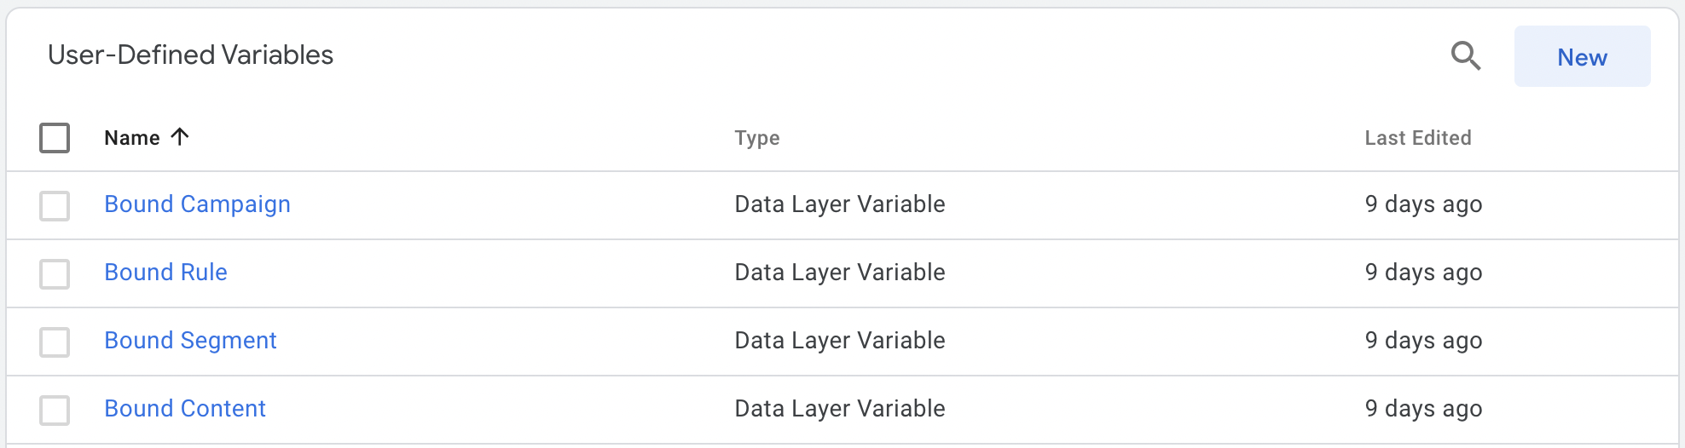Sort by the Last Edited column
The image size is (1685, 448).
[1418, 138]
